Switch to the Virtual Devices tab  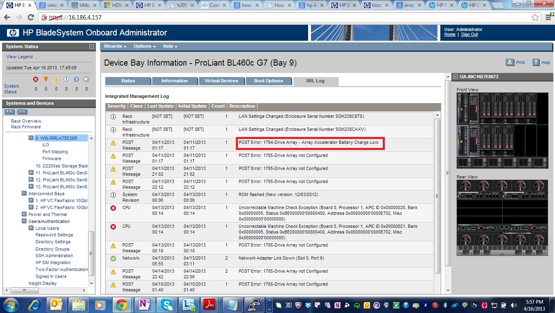222,81
